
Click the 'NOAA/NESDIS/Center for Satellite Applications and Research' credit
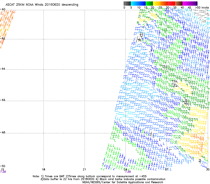tap(123, 182)
